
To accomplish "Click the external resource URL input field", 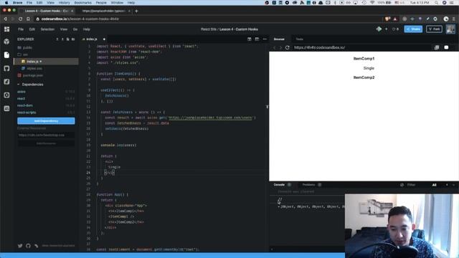I will (x=46, y=135).
